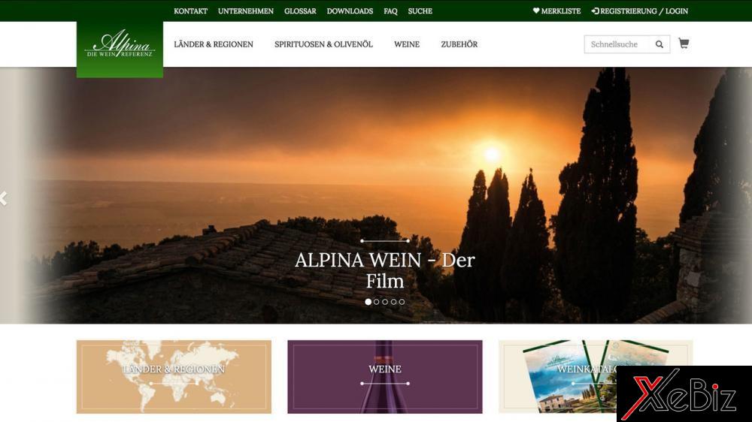This screenshot has height=422, width=752.
Task: Click the magnifier search icon
Action: pyautogui.click(x=660, y=44)
